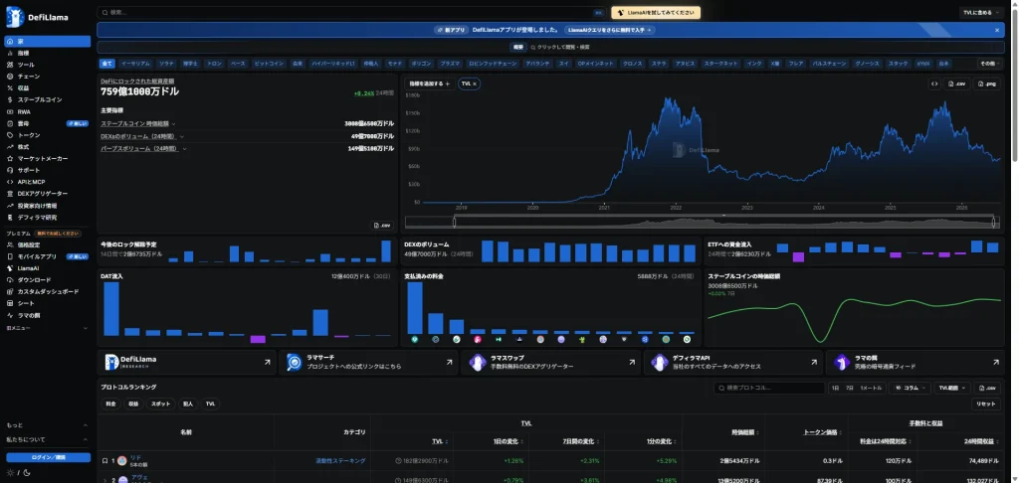
Task: Open the デフィラマAPI card link
Action: pyautogui.click(x=733, y=362)
